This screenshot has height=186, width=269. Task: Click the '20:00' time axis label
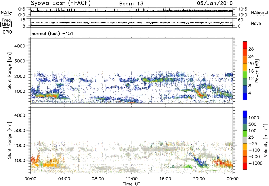(x=199, y=179)
